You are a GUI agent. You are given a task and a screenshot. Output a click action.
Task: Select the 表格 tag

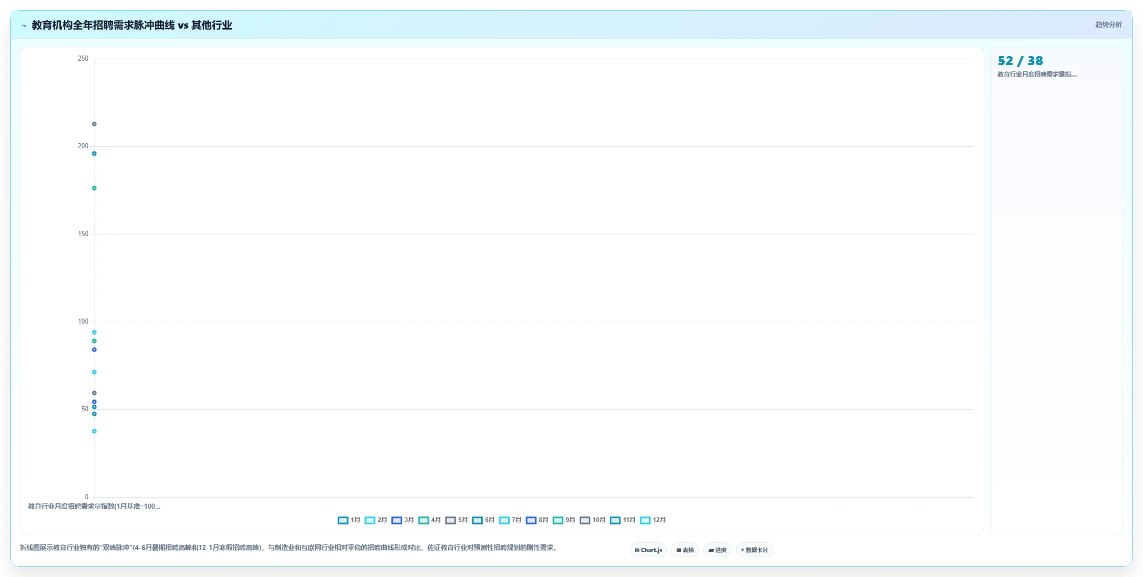pos(685,550)
